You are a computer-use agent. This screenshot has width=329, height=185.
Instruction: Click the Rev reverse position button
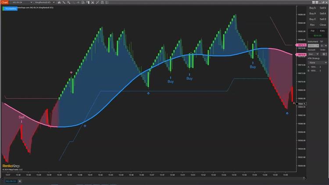coord(312,25)
